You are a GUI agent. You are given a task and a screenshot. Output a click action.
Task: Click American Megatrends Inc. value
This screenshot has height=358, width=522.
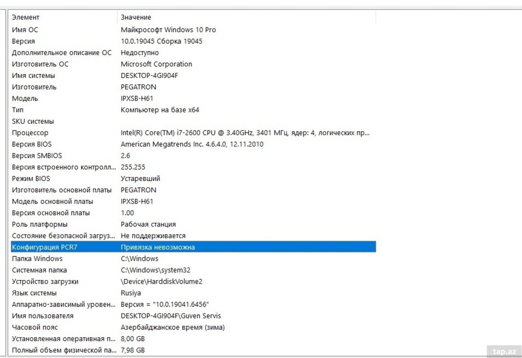[192, 144]
